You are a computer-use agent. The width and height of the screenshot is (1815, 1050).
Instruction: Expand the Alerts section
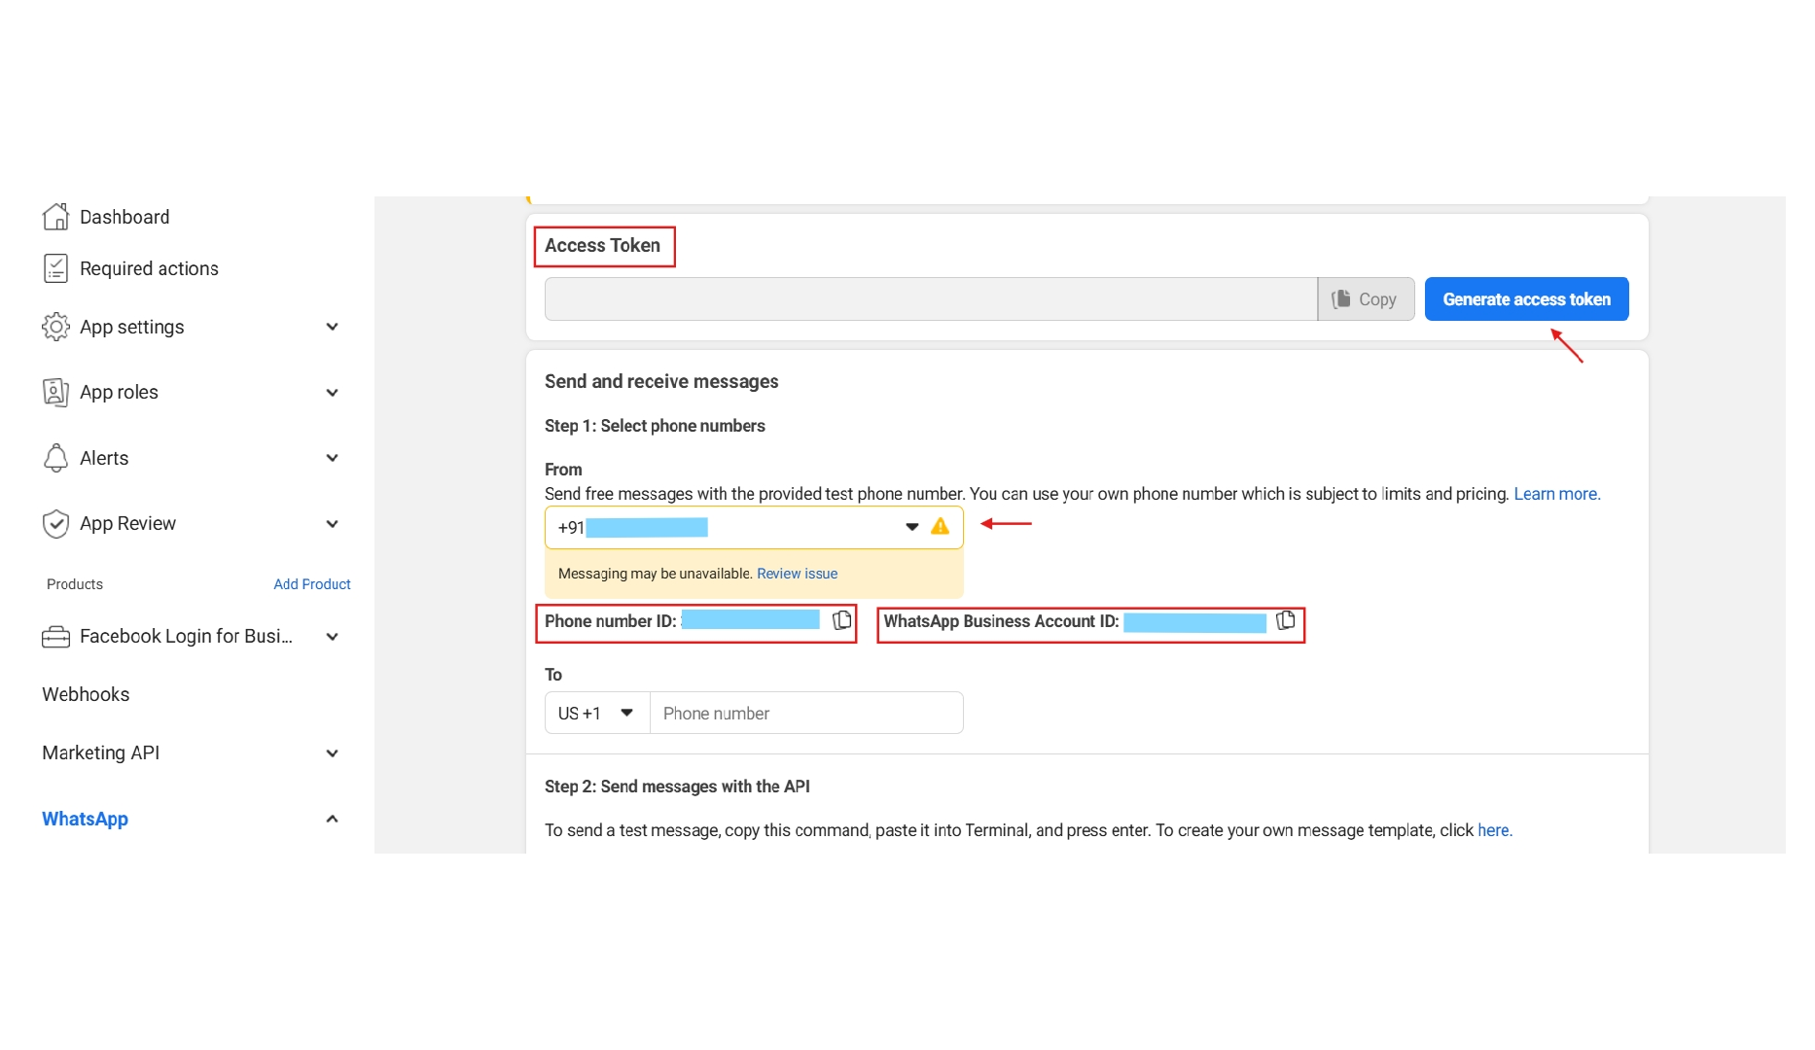click(x=332, y=458)
